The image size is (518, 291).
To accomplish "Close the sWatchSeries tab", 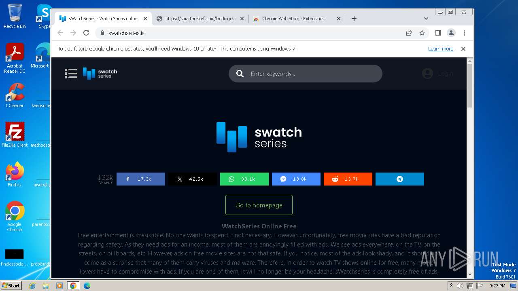I will pyautogui.click(x=145, y=19).
